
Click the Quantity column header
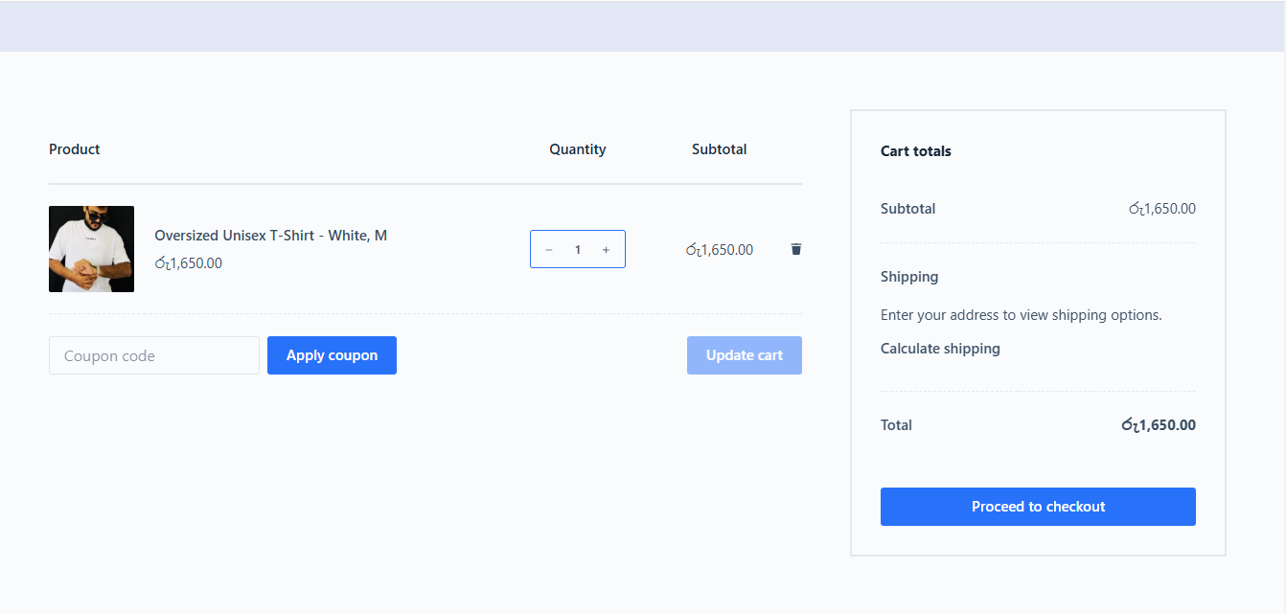(x=577, y=149)
